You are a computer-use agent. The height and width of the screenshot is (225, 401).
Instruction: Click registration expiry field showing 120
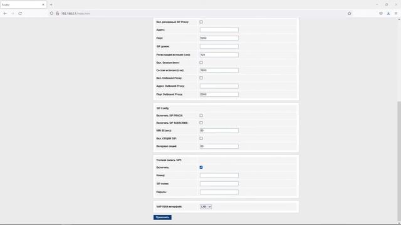click(x=219, y=55)
